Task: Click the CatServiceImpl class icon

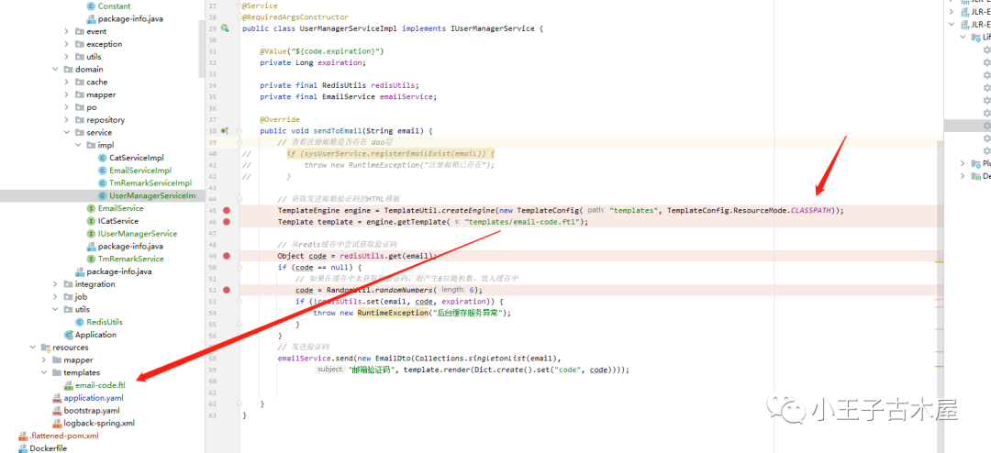Action: (102, 158)
